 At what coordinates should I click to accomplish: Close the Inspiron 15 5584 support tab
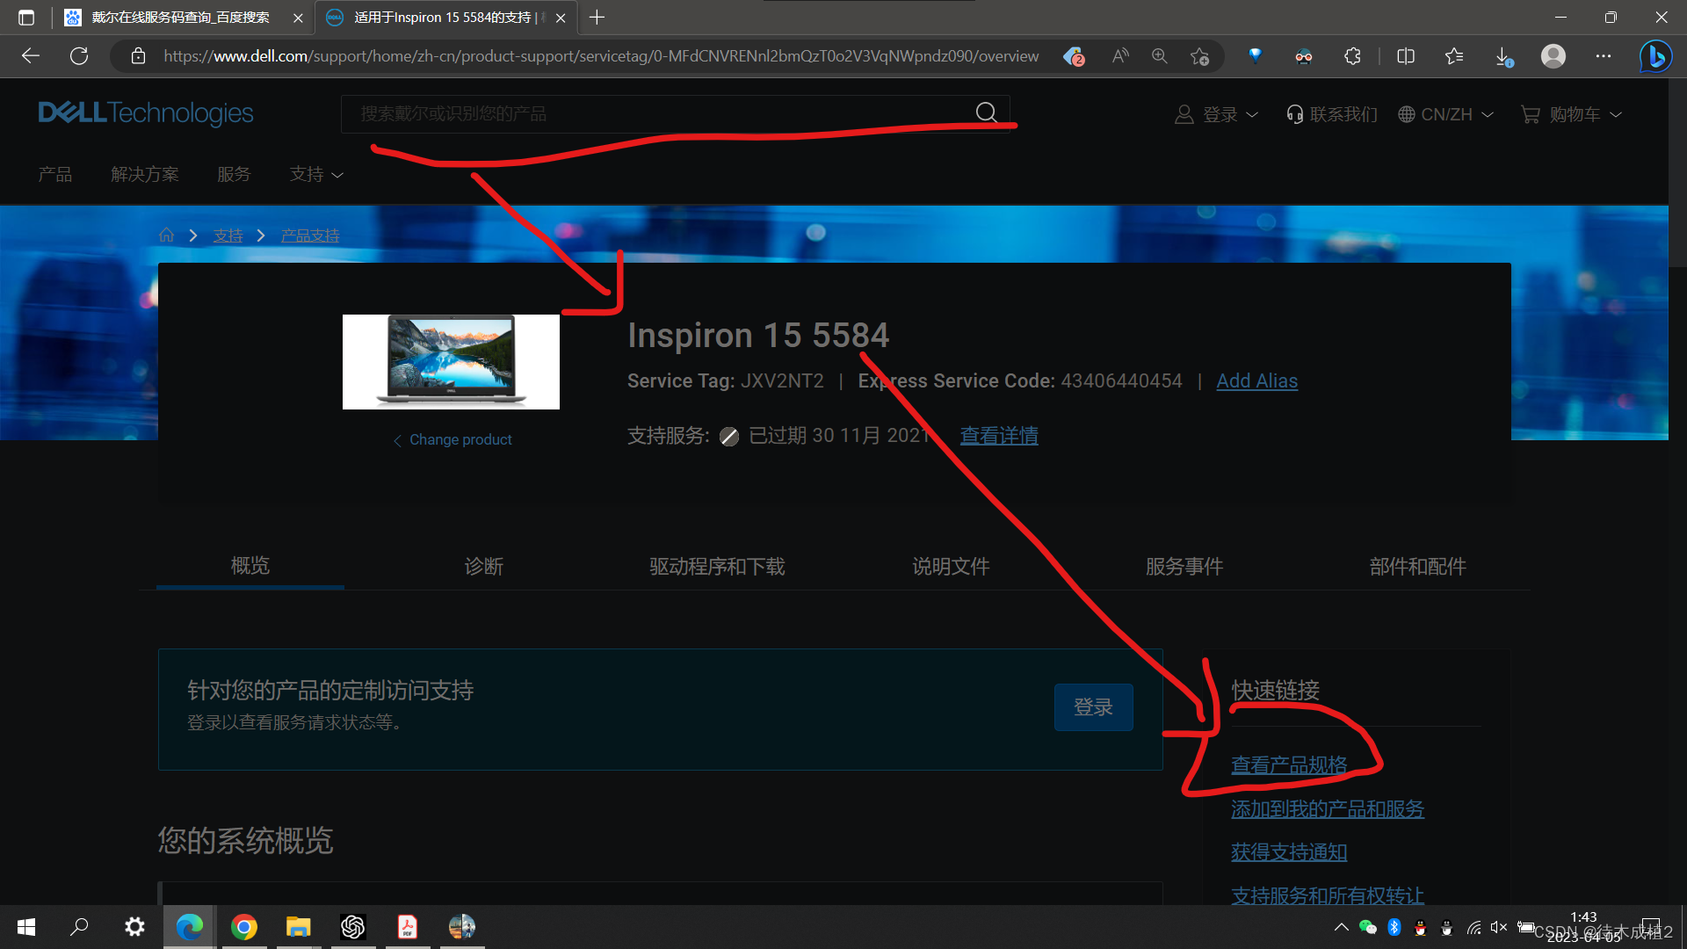click(x=561, y=18)
